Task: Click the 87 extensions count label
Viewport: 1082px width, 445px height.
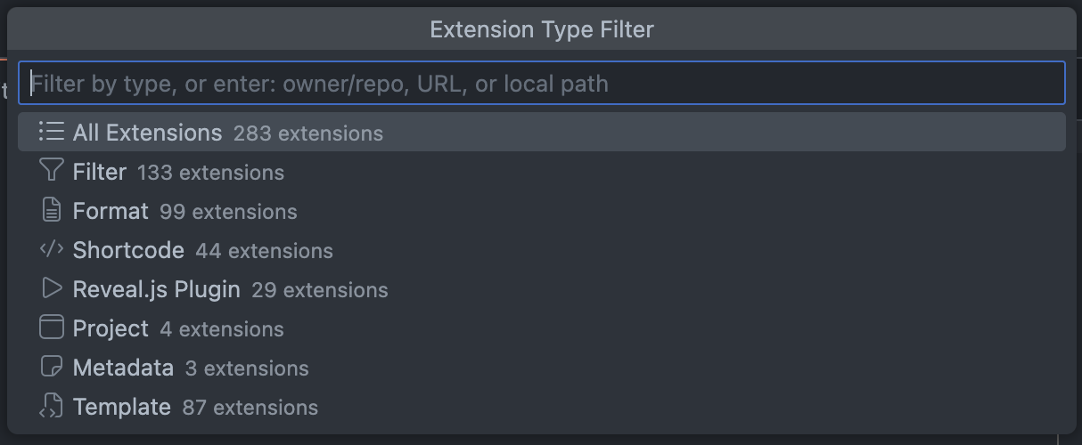Action: coord(250,408)
